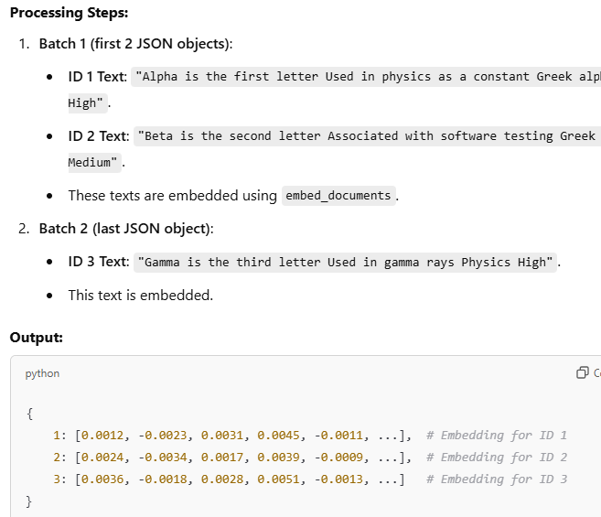
Task: Click the Alpha is the first letter code text
Action: click(366, 77)
